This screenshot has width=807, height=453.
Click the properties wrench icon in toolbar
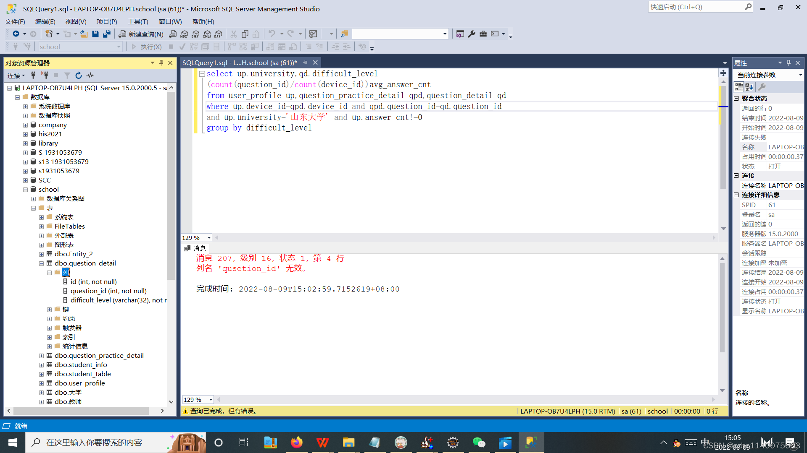(472, 34)
